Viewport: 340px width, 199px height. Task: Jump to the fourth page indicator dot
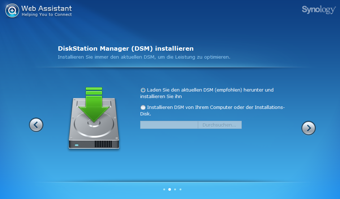click(x=180, y=190)
